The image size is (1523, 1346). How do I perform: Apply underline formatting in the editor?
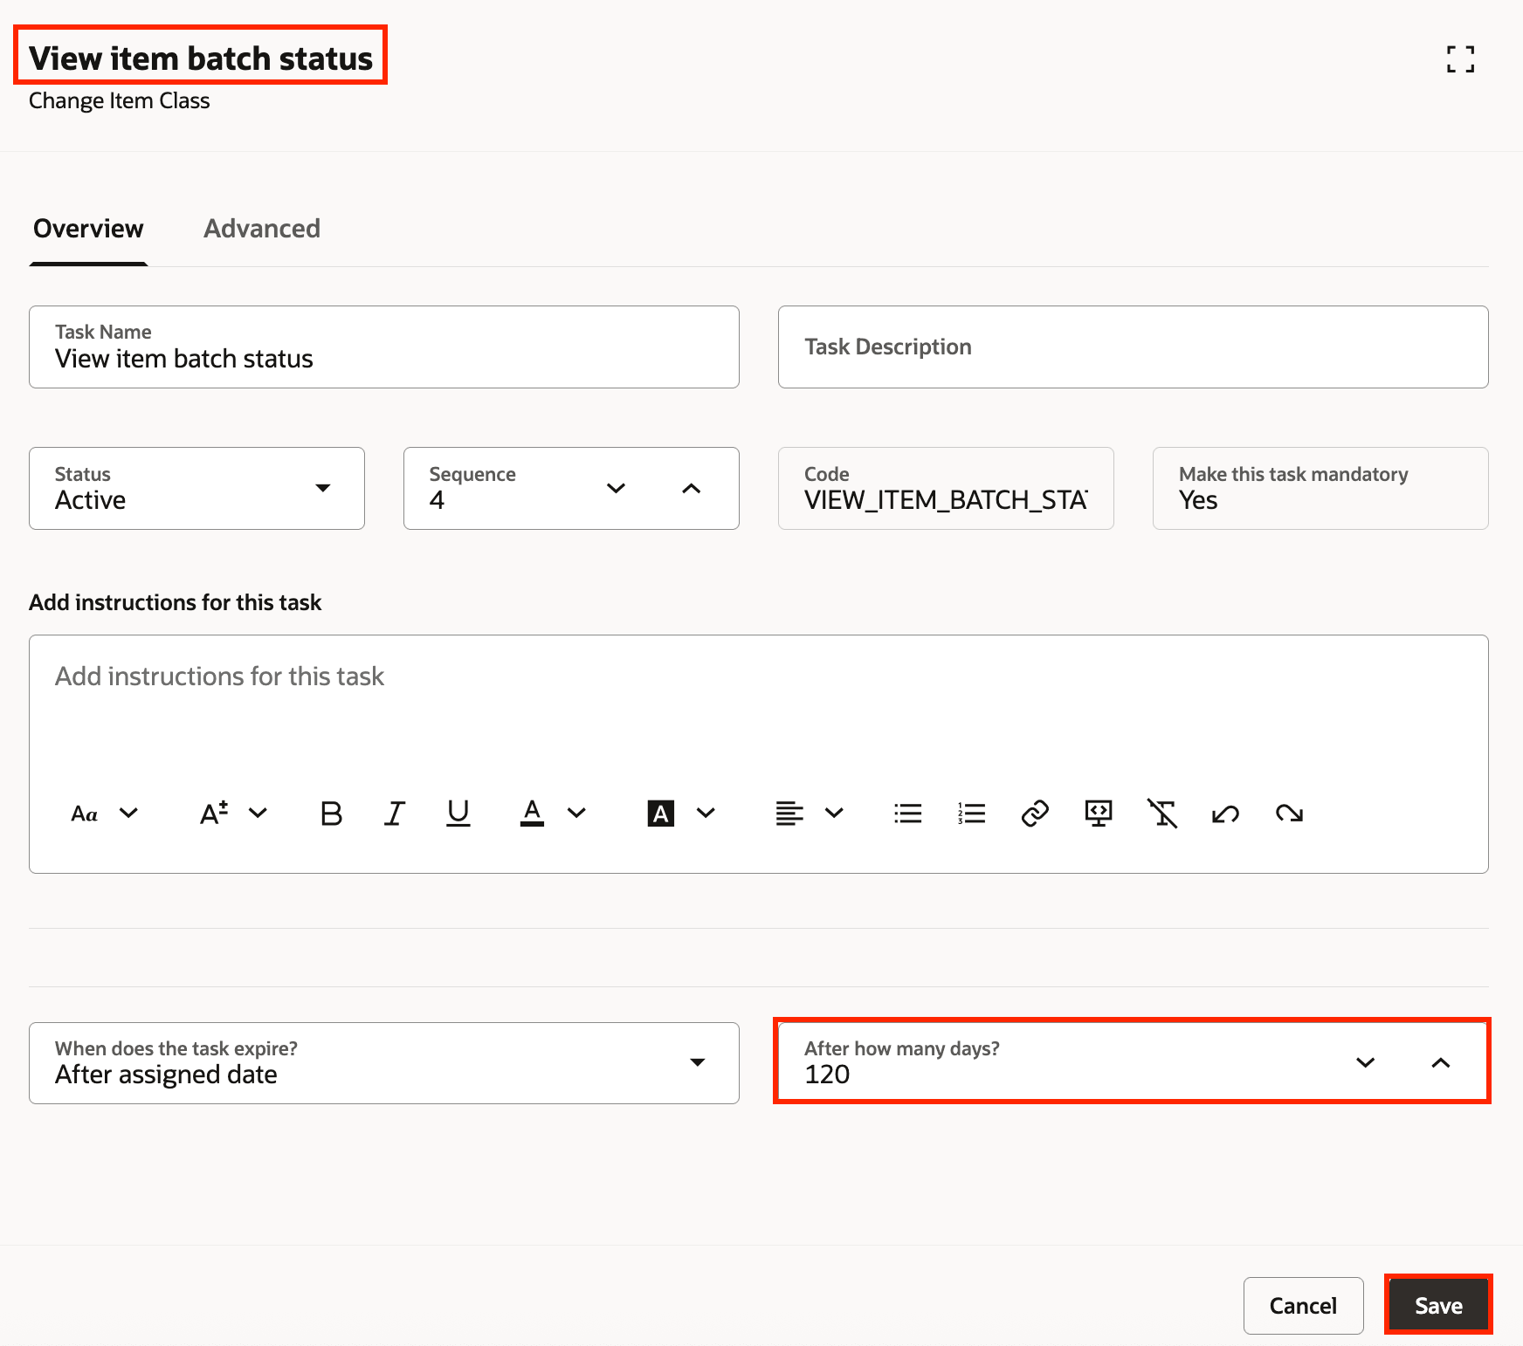tap(458, 813)
